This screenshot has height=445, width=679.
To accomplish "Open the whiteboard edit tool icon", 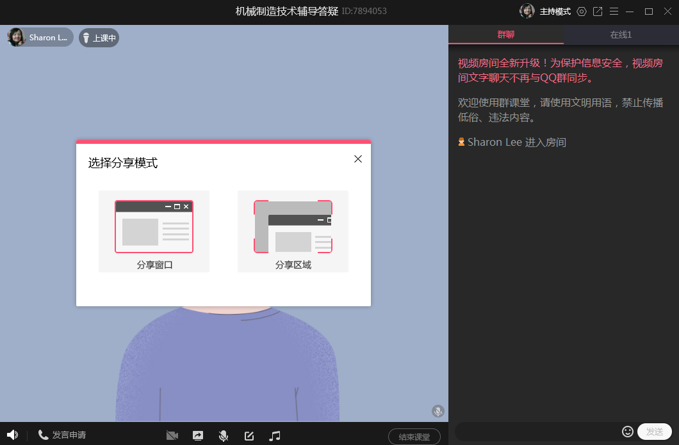I will (x=249, y=436).
